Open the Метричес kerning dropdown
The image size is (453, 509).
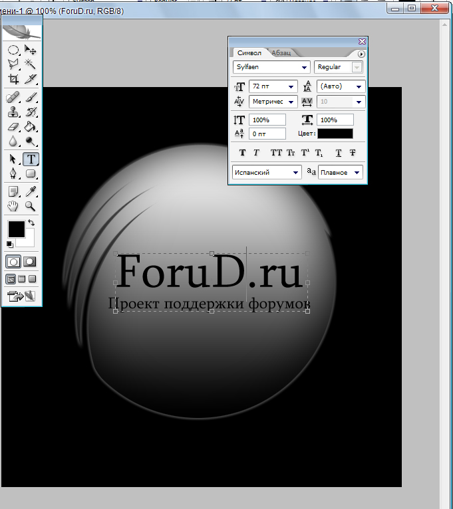click(x=291, y=102)
